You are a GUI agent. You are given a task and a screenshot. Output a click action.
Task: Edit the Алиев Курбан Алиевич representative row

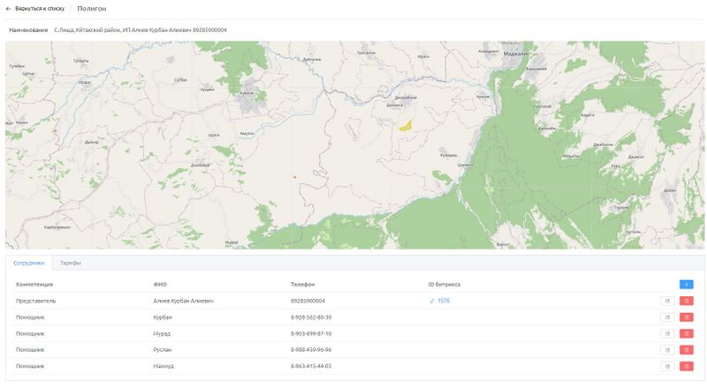point(667,301)
